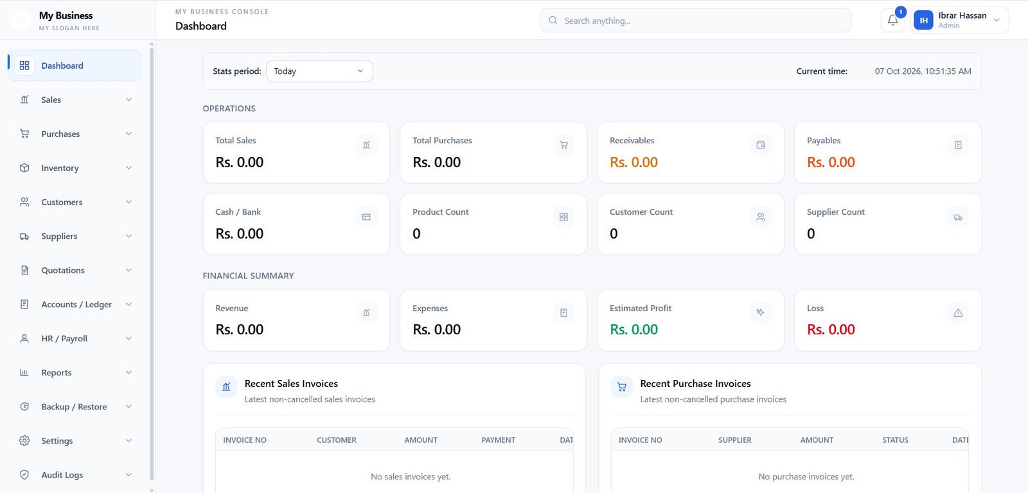Viewport: 1028px width, 493px height.
Task: Click the Total Sales chart icon
Action: [366, 145]
